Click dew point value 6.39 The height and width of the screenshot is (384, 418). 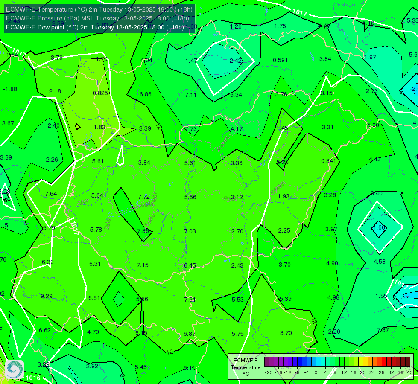pyautogui.click(x=48, y=262)
